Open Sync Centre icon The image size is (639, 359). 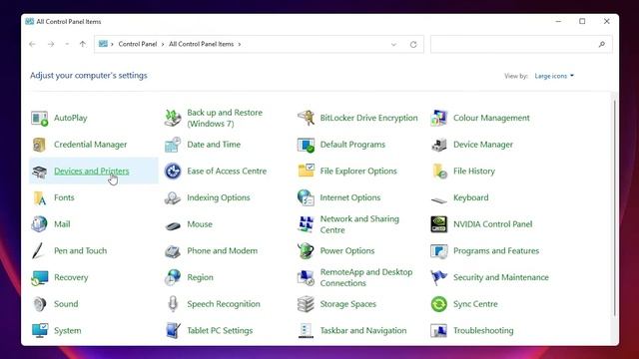[x=439, y=304]
